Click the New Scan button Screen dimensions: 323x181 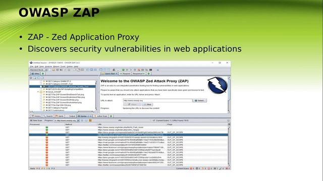[x=36, y=121]
